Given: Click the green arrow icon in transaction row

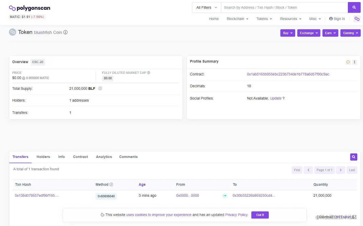Looking at the screenshot, I should pyautogui.click(x=225, y=196).
